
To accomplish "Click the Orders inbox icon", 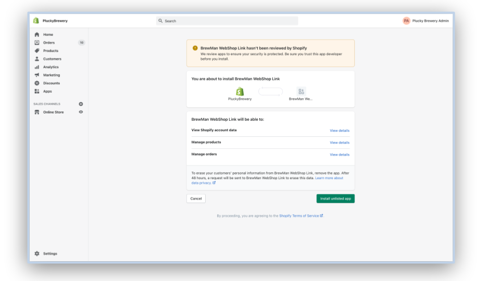I will pos(37,43).
